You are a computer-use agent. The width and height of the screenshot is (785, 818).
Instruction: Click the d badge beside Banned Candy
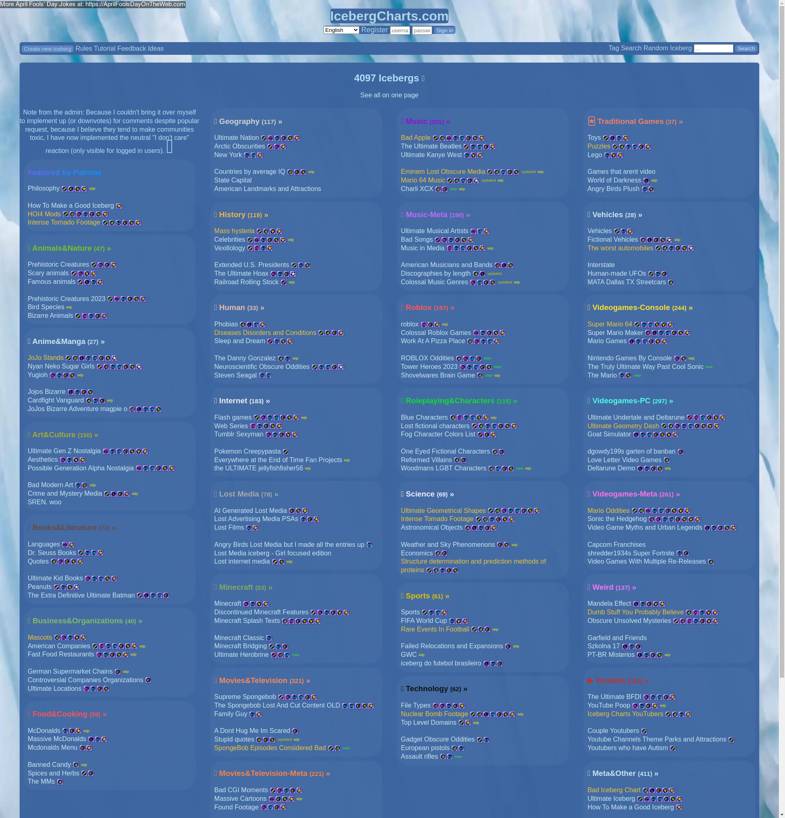76,765
